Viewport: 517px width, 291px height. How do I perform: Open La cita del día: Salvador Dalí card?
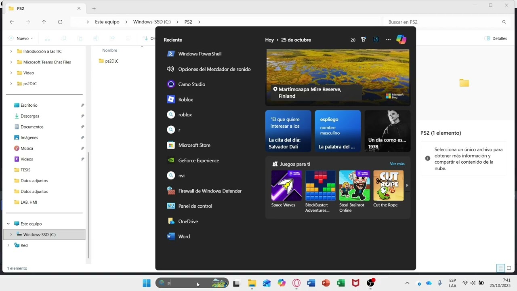tap(288, 131)
